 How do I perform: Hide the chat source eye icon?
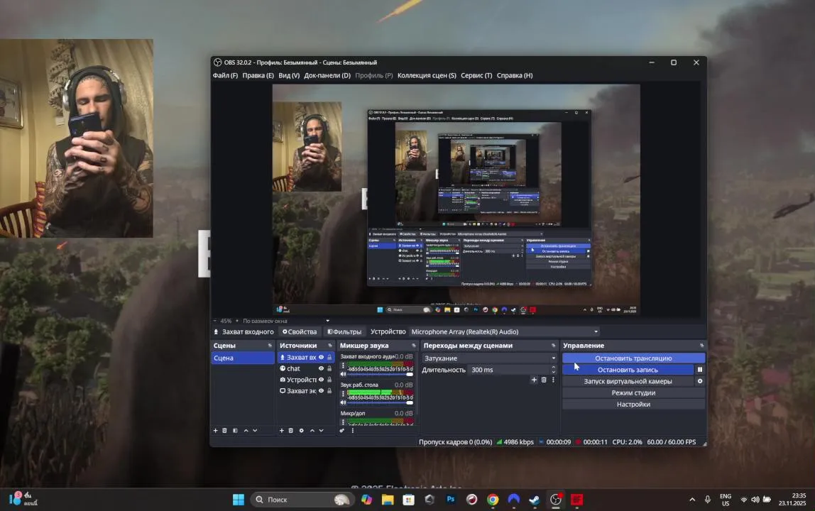(321, 368)
